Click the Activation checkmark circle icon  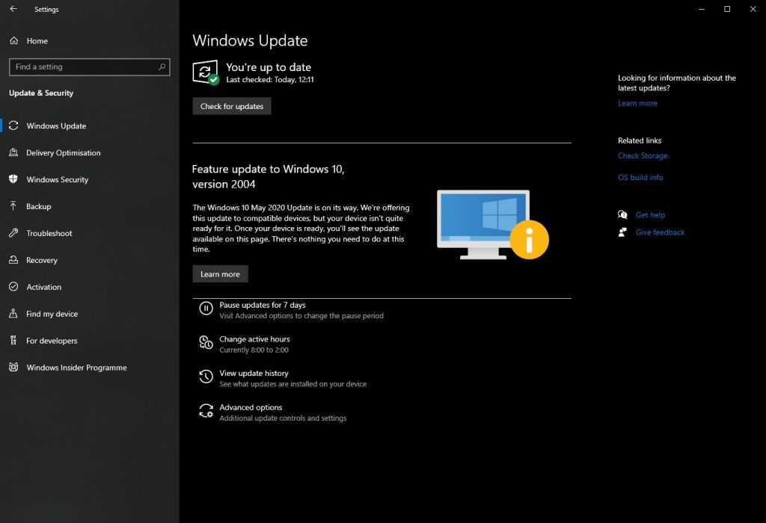pyautogui.click(x=13, y=286)
